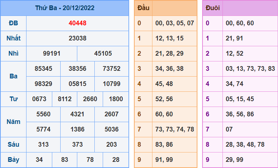Select Đầu row values 91, 99
The height and width of the screenshot is (168, 278).
coord(164,160)
